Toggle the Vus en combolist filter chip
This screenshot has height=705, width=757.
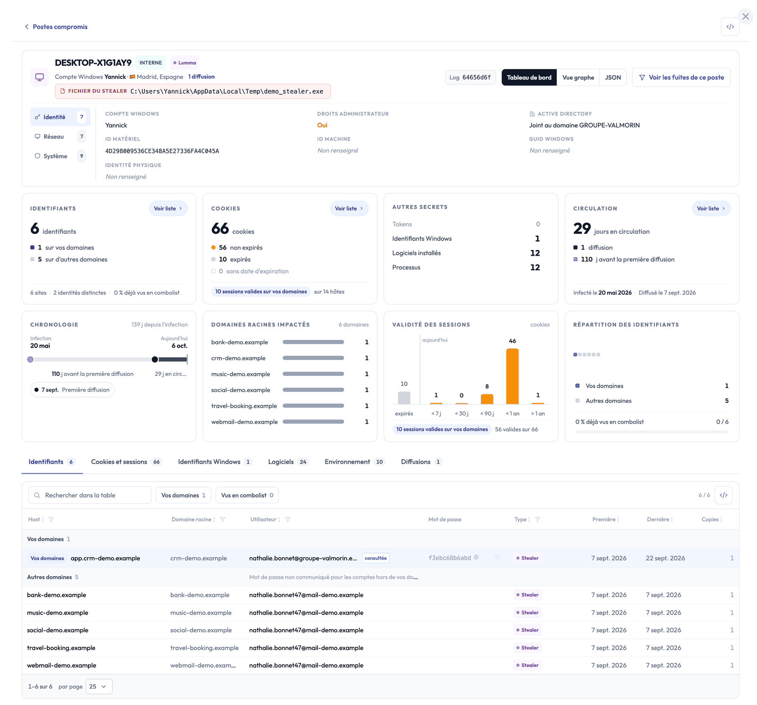point(247,495)
